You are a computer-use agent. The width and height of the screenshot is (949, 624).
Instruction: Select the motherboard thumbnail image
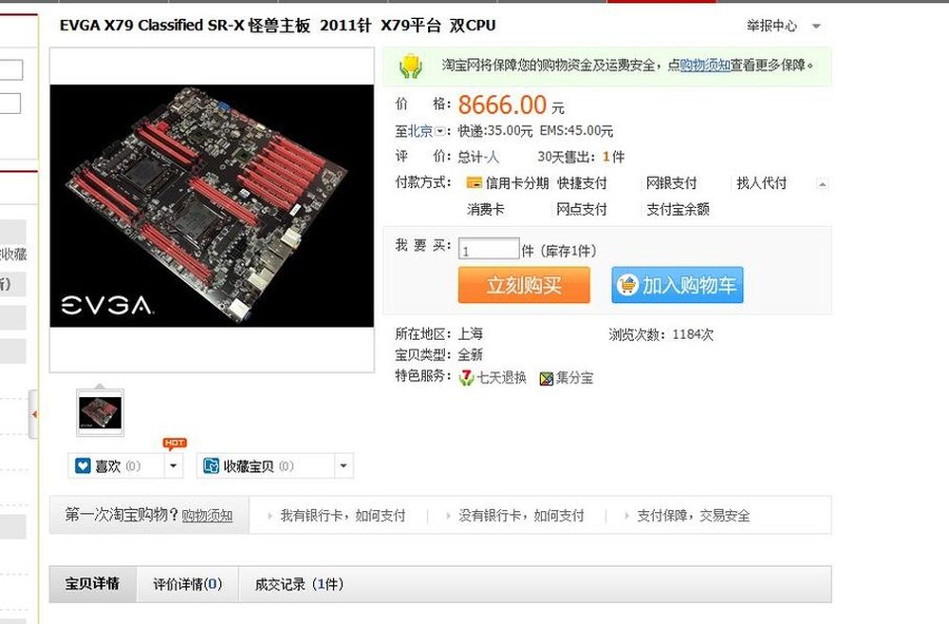click(x=100, y=412)
